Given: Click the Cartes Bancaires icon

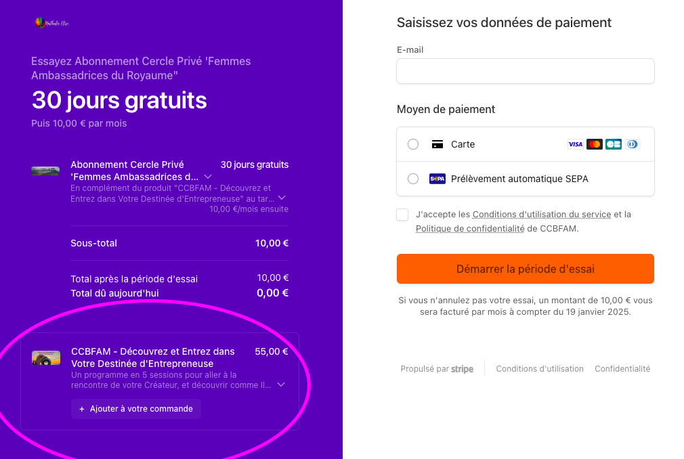Looking at the screenshot, I should click(614, 144).
